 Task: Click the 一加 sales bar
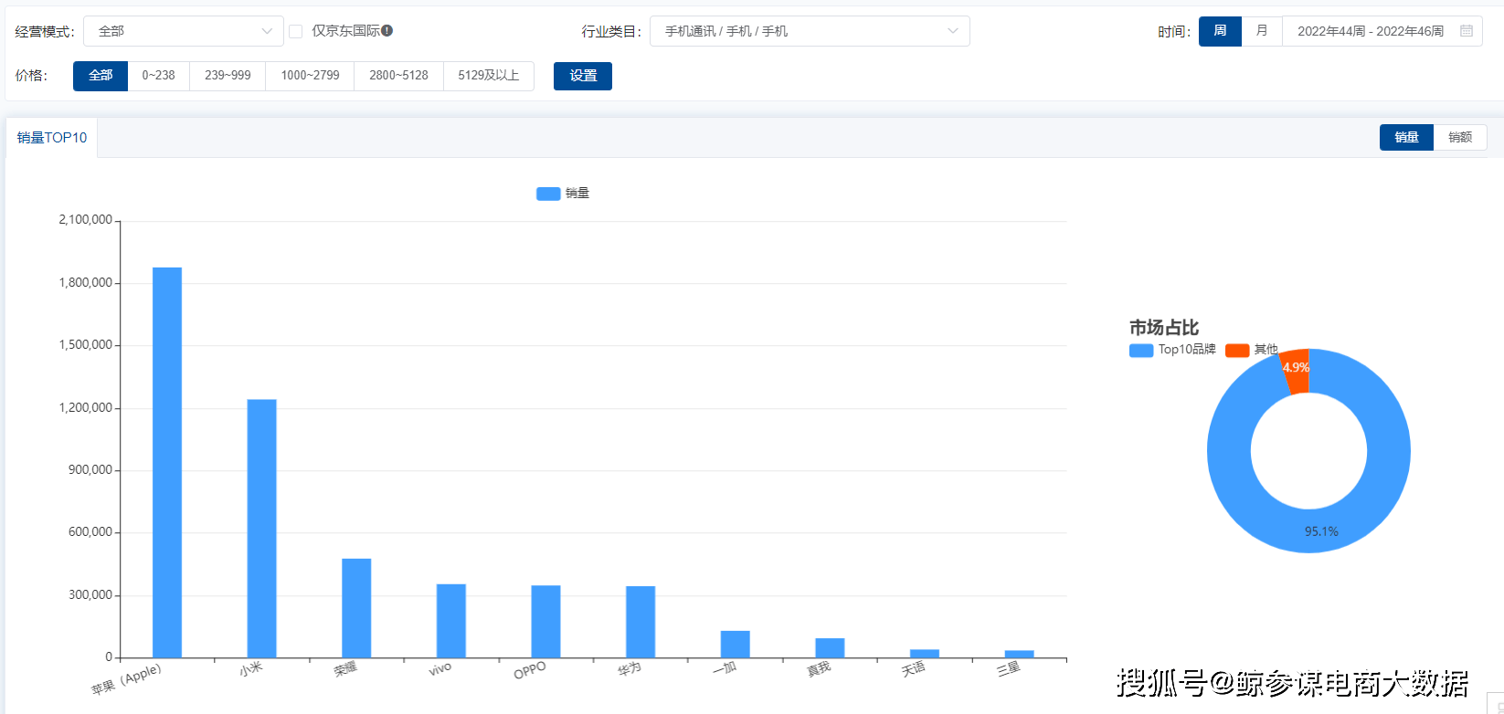coord(736,645)
